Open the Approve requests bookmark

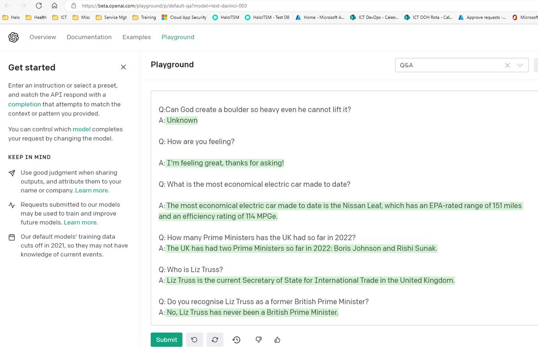(x=482, y=17)
